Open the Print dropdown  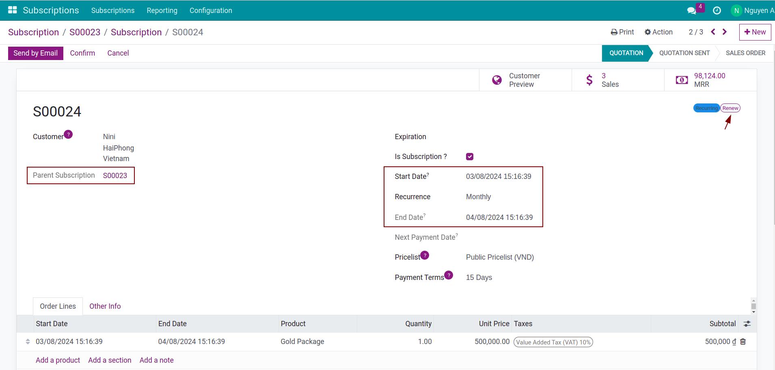tap(622, 32)
